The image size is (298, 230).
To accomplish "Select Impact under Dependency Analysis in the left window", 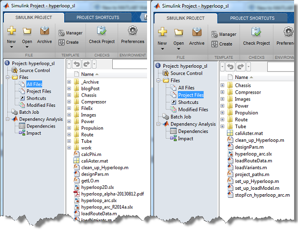I will coord(34,133).
